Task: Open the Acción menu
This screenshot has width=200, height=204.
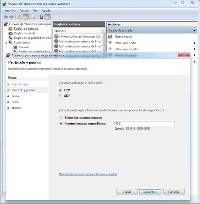Action: (24, 10)
